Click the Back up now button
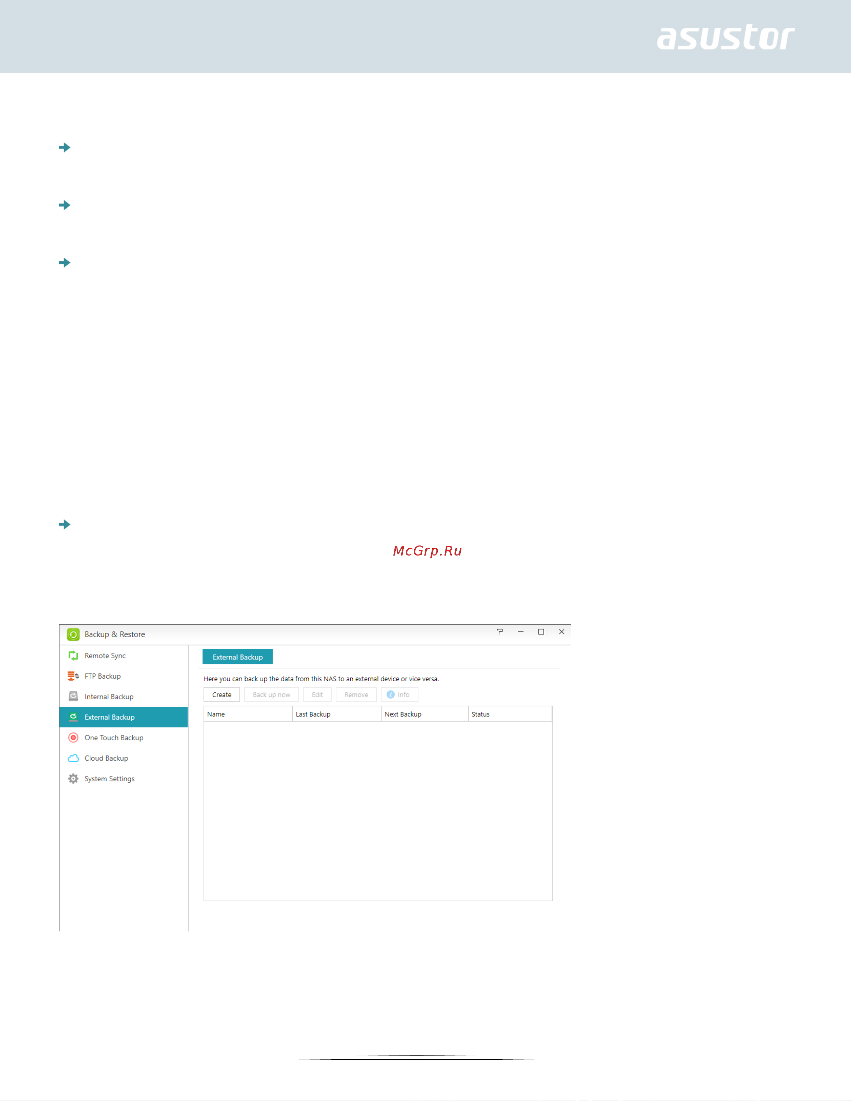Screen dimensions: 851x1101 point(271,695)
